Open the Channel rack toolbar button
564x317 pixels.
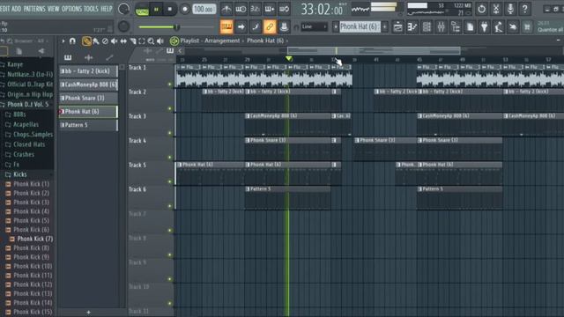coord(427,27)
